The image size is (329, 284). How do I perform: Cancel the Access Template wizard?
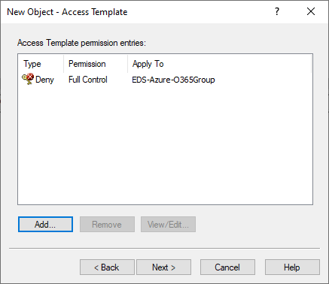[x=227, y=267]
